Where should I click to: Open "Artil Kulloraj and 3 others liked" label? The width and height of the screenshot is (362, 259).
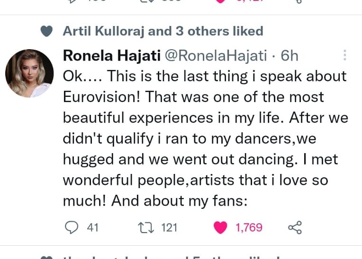click(x=163, y=32)
